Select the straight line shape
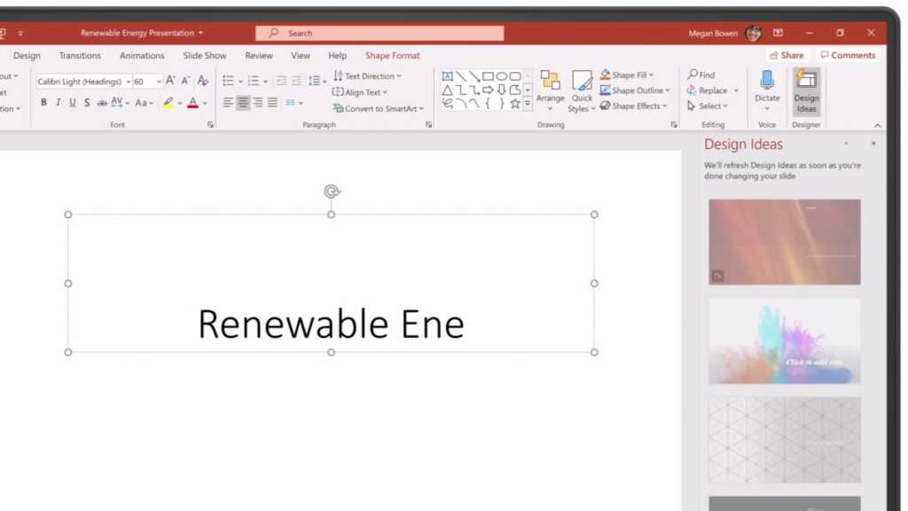The image size is (908, 511). click(x=461, y=76)
